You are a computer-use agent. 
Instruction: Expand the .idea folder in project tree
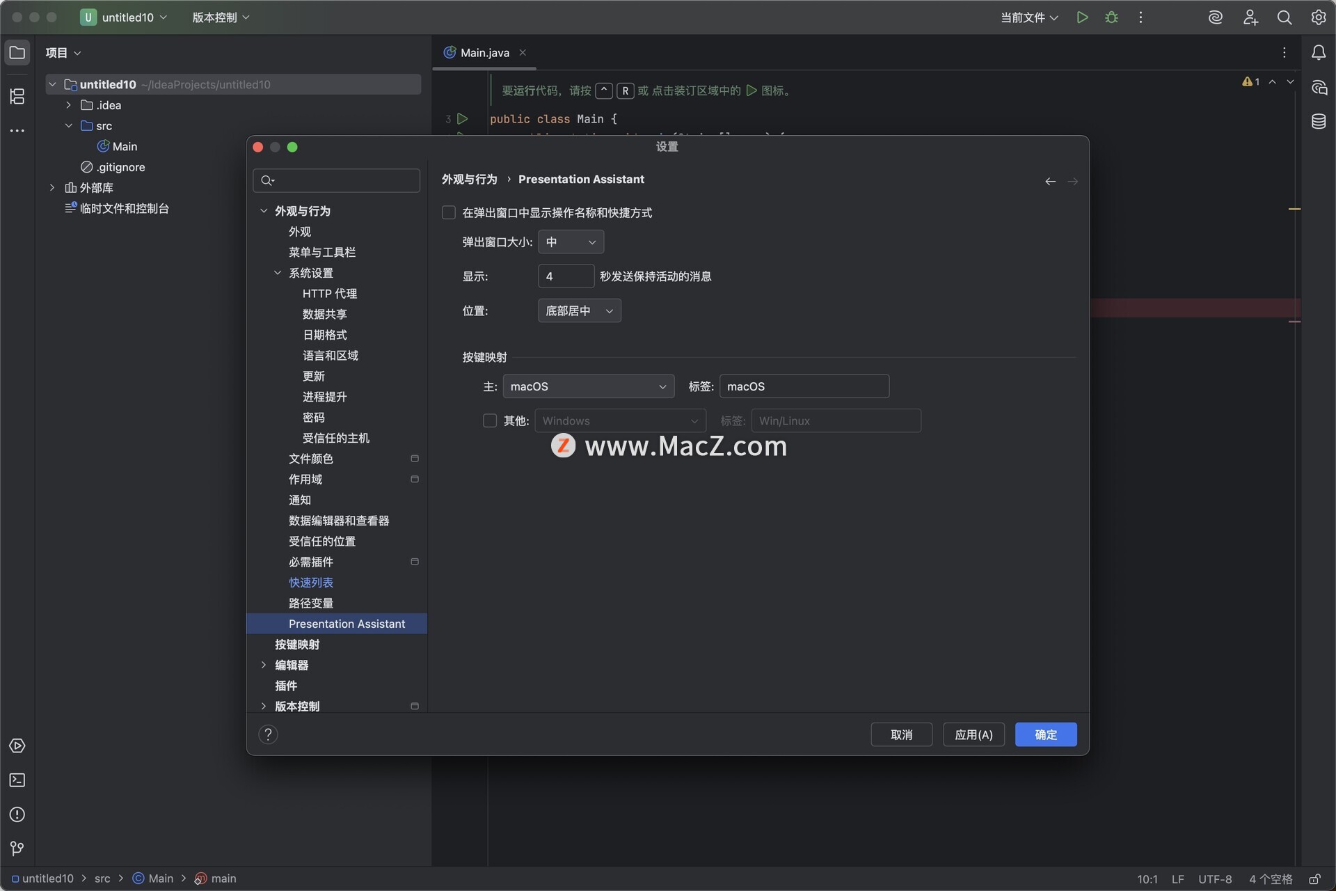pos(68,105)
